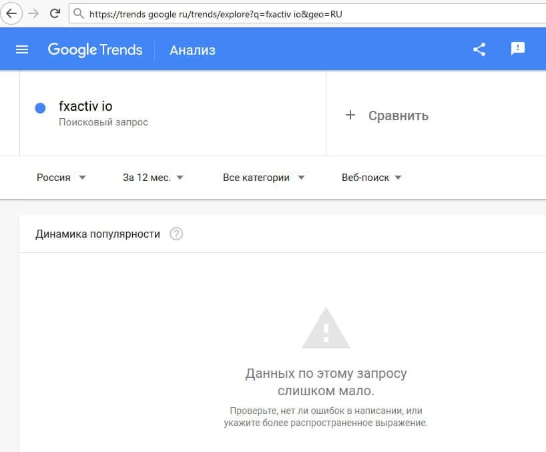This screenshot has width=546, height=452.
Task: Focus the URL address field
Action: pyautogui.click(x=300, y=13)
